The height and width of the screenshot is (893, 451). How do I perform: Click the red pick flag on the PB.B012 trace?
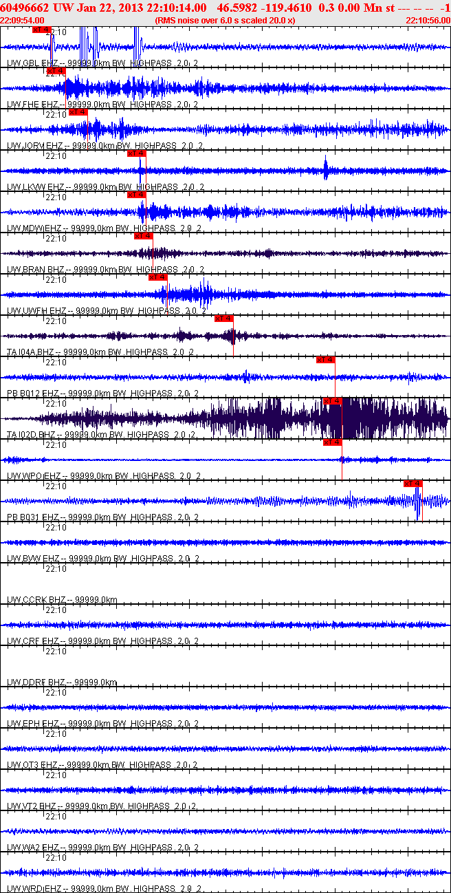326,360
